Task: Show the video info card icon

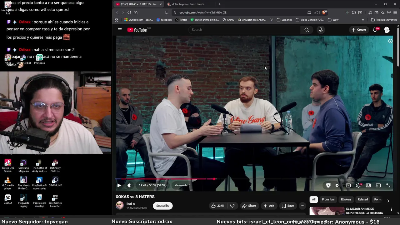Action: (x=390, y=41)
